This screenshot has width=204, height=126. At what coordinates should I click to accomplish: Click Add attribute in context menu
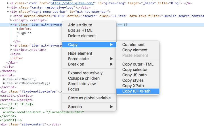80,25
